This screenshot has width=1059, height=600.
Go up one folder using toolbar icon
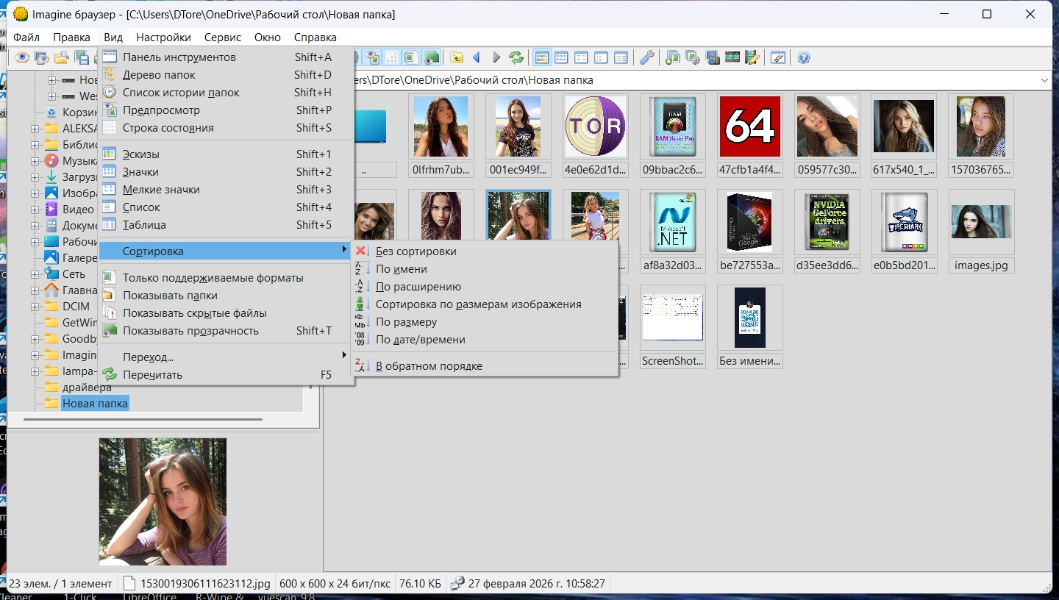point(457,57)
